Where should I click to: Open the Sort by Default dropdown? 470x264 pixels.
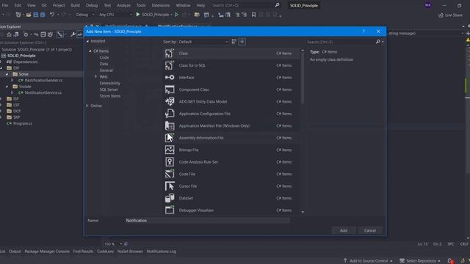(203, 42)
